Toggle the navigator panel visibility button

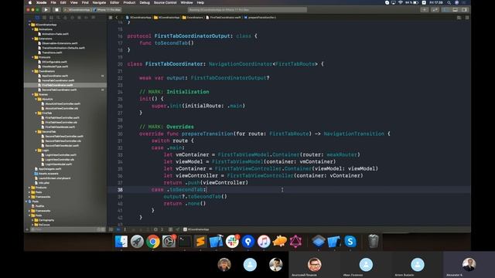(445, 10)
